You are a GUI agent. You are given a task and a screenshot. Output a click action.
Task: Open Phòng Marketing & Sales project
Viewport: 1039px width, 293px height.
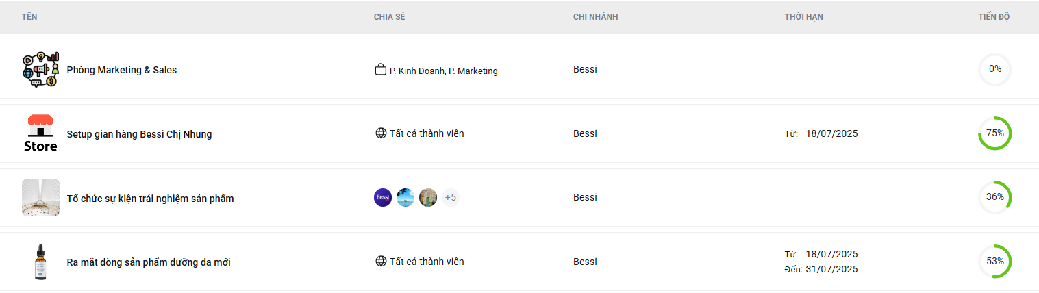(x=121, y=70)
